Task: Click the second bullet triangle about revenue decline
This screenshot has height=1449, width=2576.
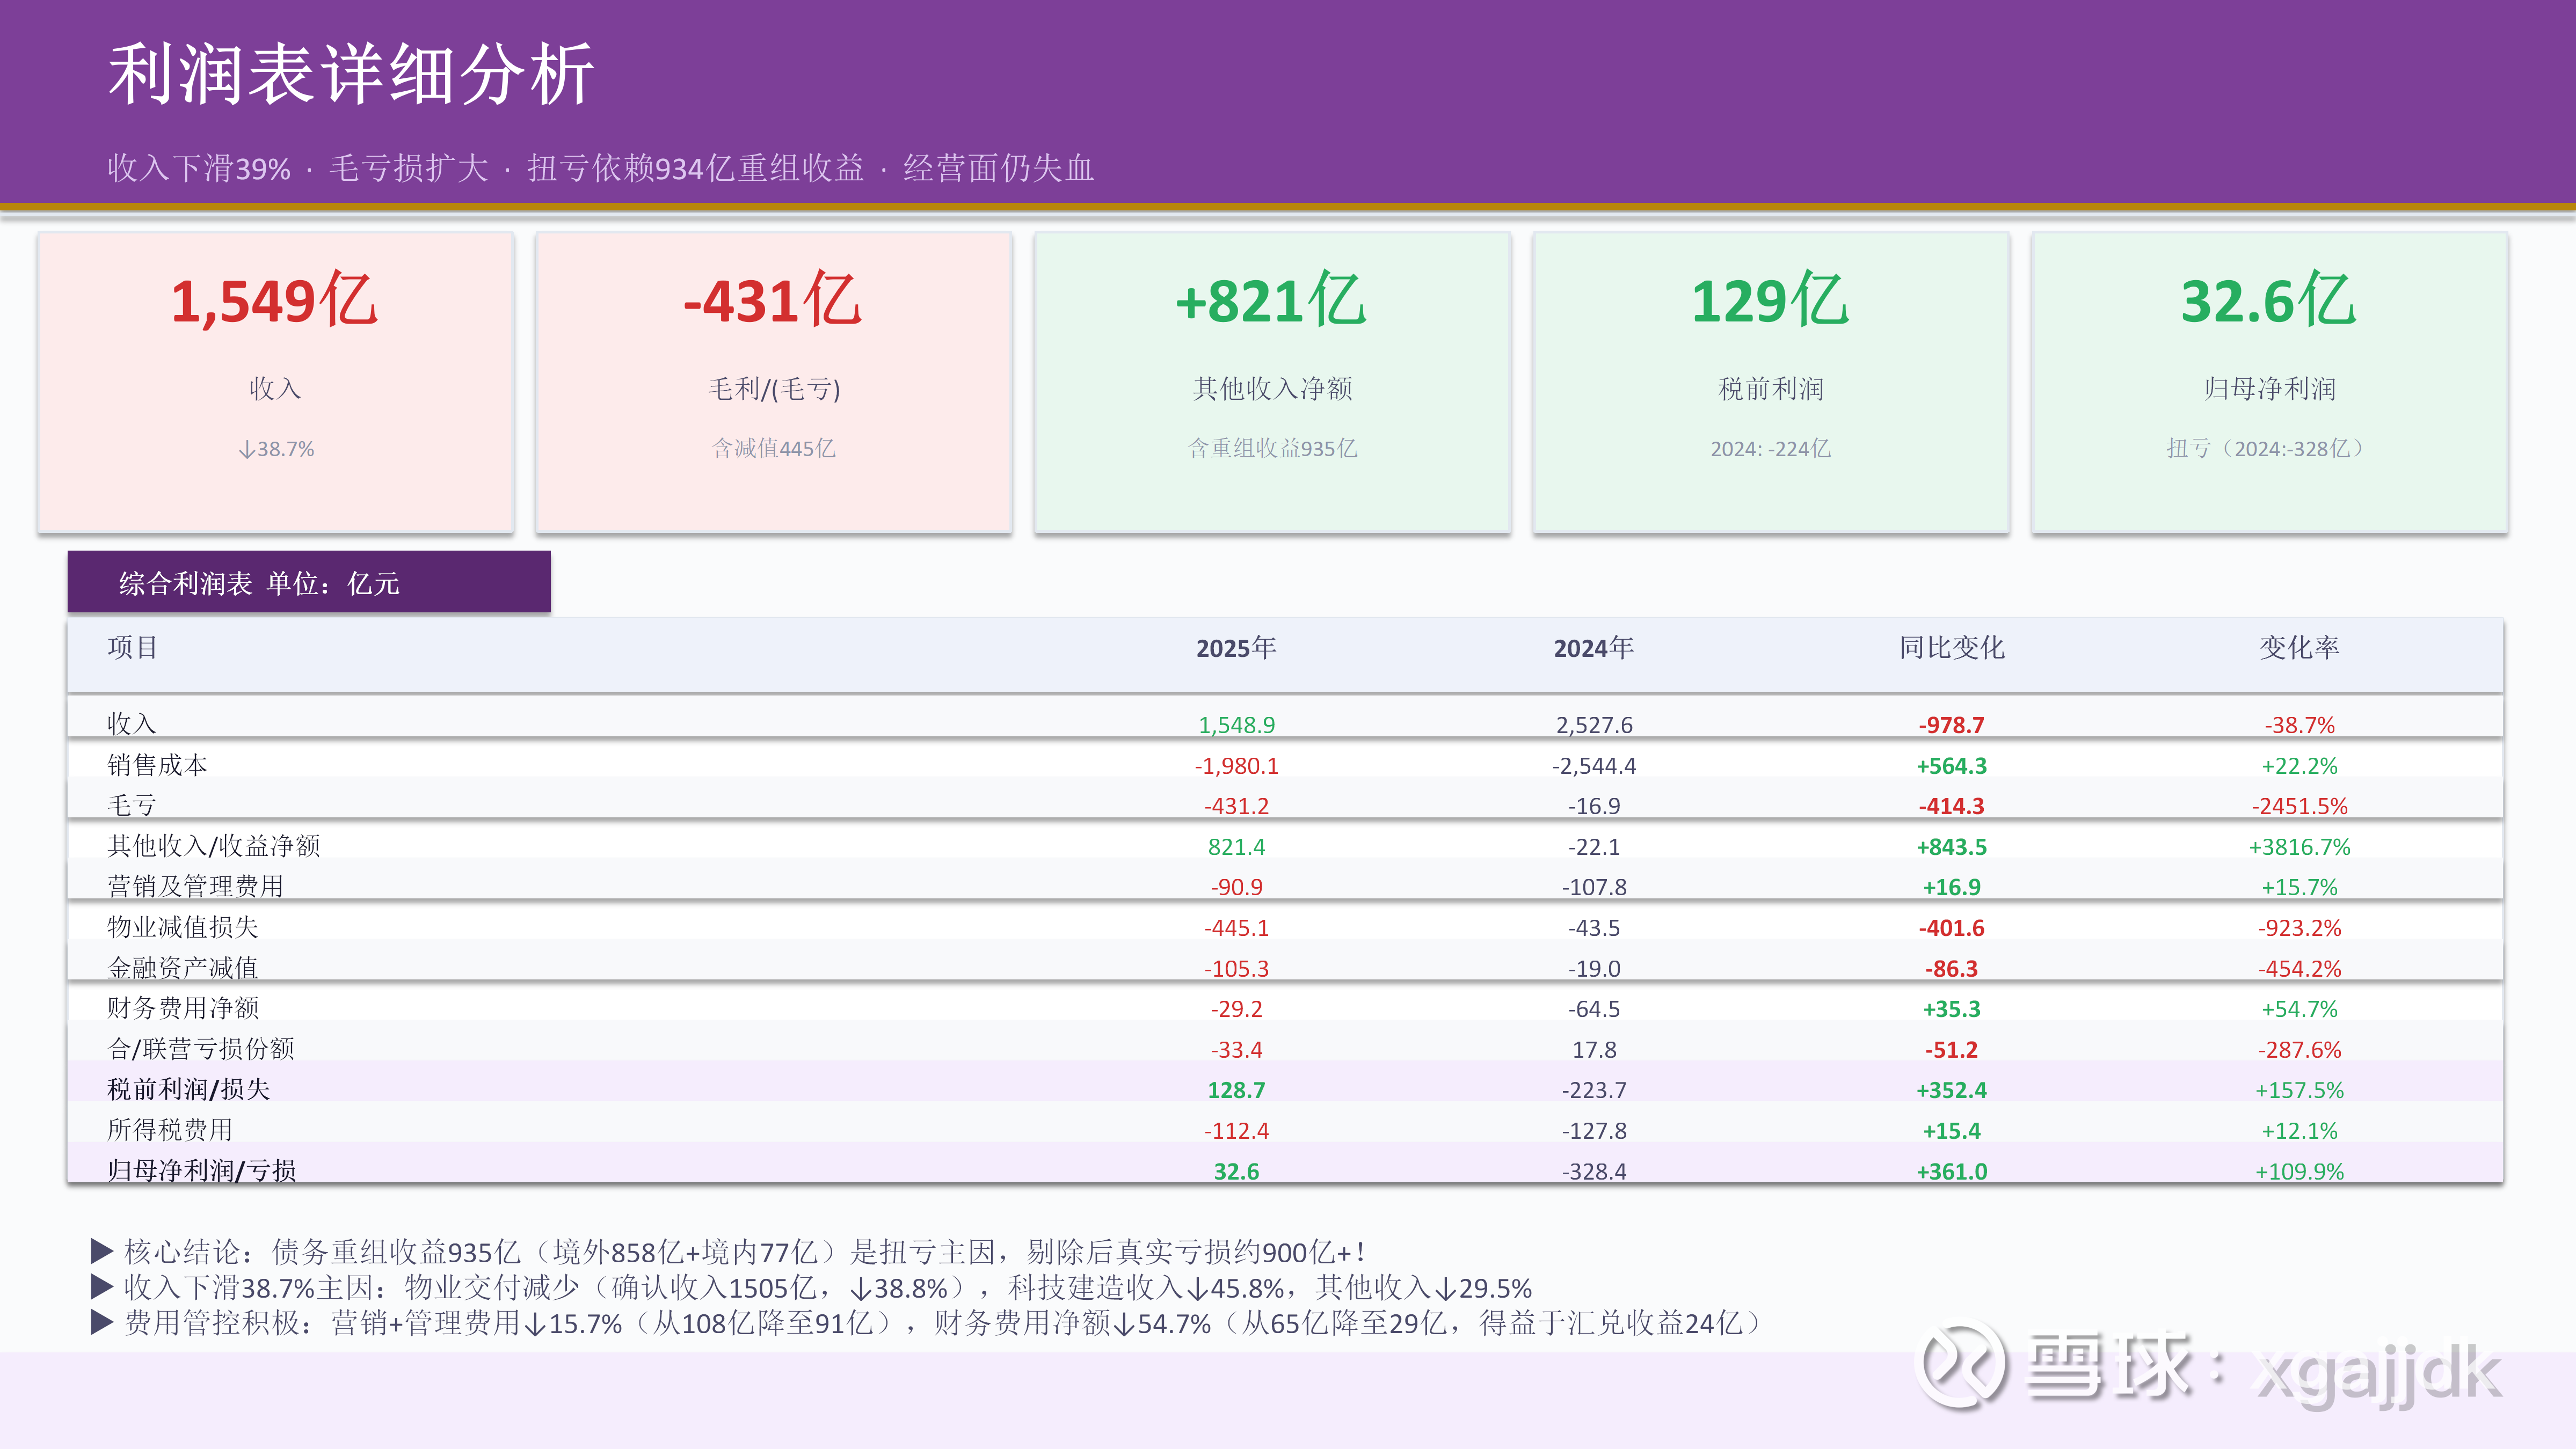Action: tap(101, 1286)
